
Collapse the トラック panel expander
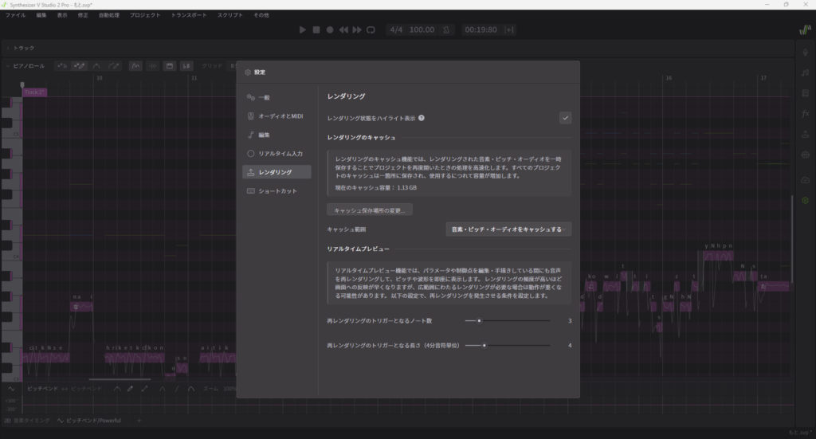(x=9, y=48)
